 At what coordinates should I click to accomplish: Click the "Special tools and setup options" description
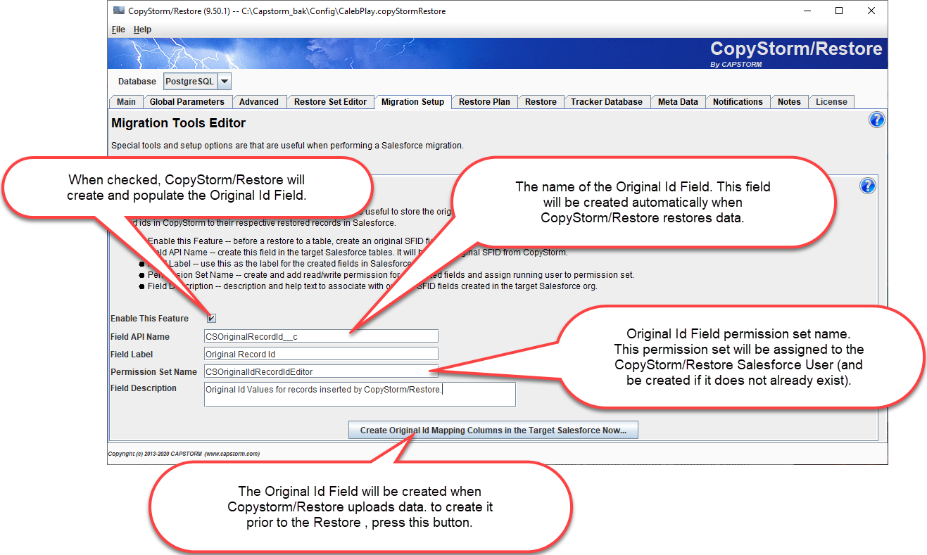coord(287,146)
